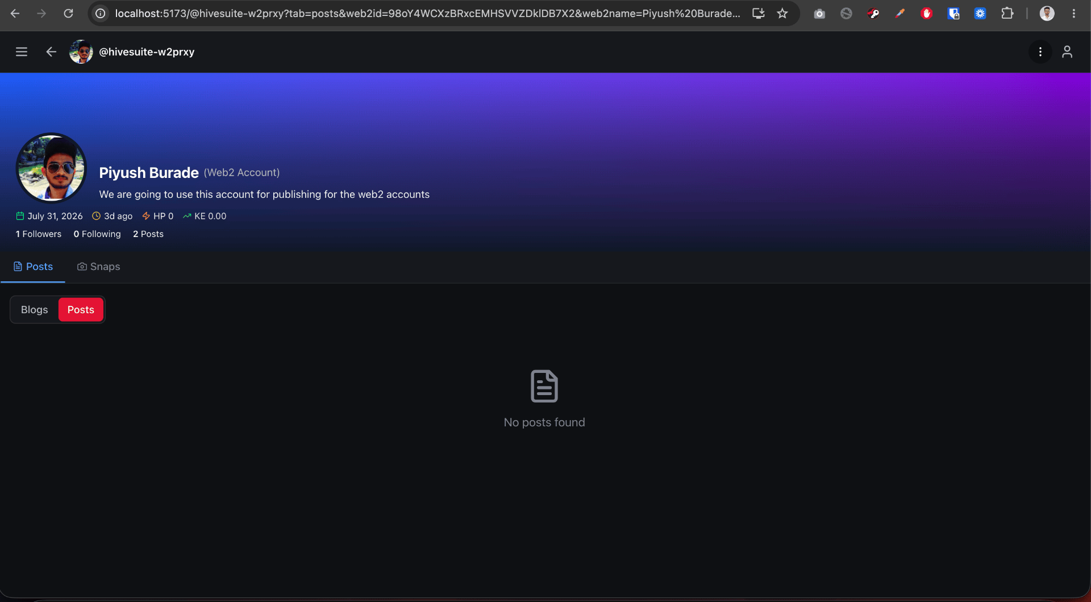
Task: Switch to the Snaps tab
Action: (x=98, y=267)
